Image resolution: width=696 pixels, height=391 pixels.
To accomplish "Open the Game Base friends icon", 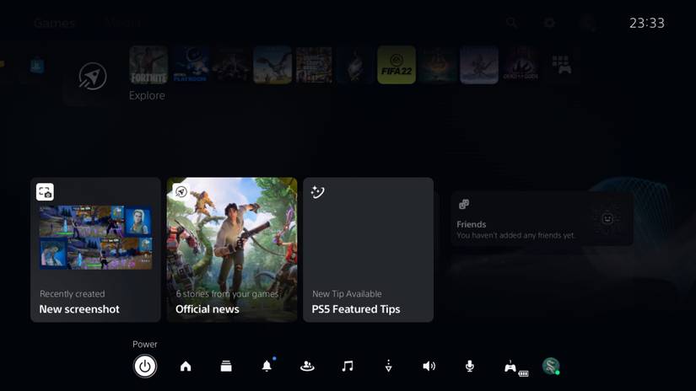I will pos(307,367).
